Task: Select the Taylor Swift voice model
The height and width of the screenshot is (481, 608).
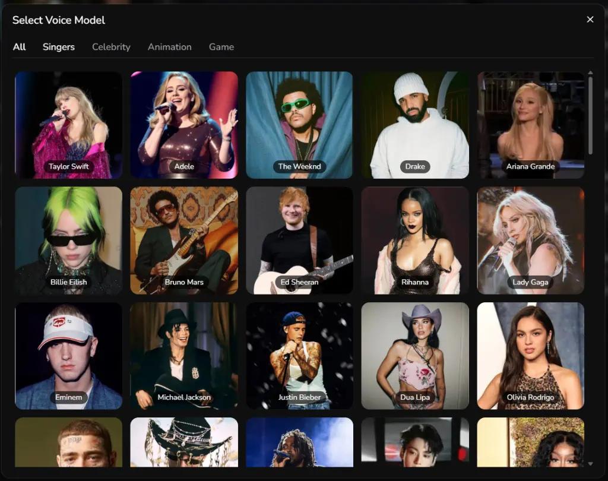Action: 69,125
